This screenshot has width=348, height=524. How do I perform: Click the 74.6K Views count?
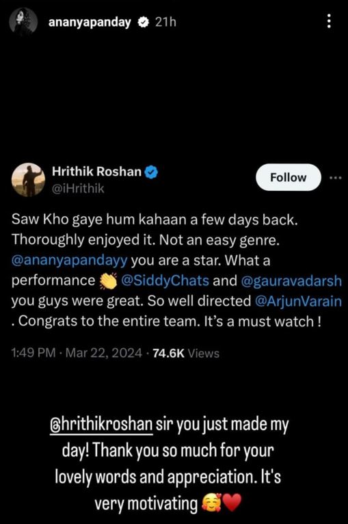pos(186,353)
